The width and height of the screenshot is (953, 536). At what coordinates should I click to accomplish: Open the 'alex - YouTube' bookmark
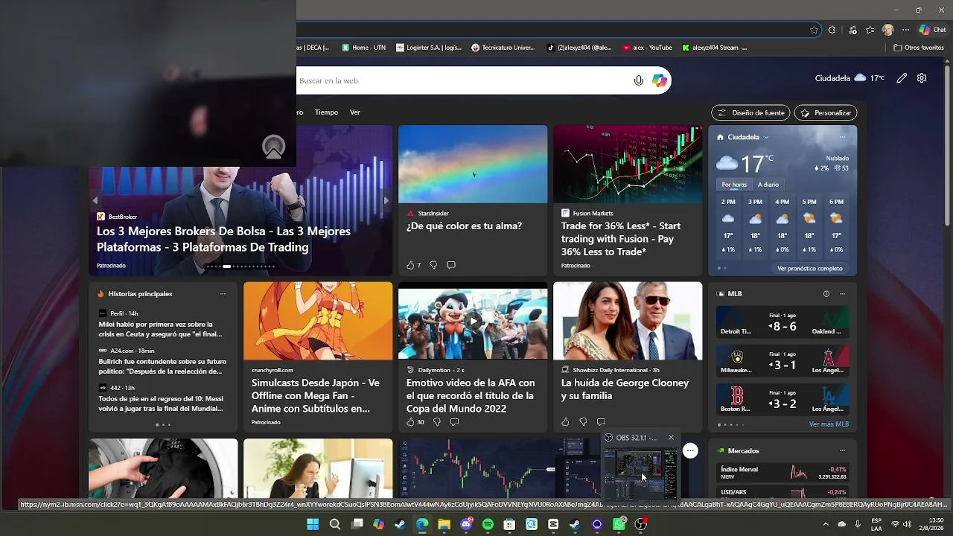click(647, 48)
